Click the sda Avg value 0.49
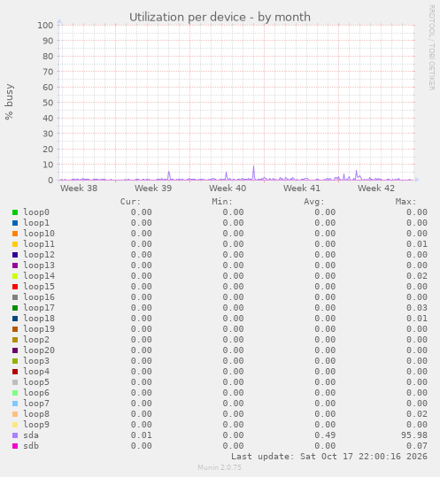Image resolution: width=440 pixels, height=477 pixels. (x=325, y=435)
